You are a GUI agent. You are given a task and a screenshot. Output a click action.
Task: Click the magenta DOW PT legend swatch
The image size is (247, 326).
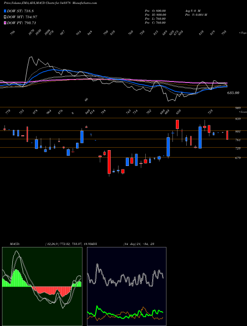(5, 23)
